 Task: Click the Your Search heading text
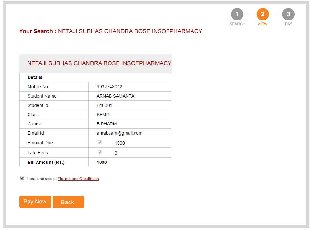(111, 31)
